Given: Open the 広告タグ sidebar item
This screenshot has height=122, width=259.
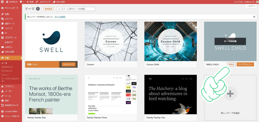Looking at the screenshot, I should [11, 42].
